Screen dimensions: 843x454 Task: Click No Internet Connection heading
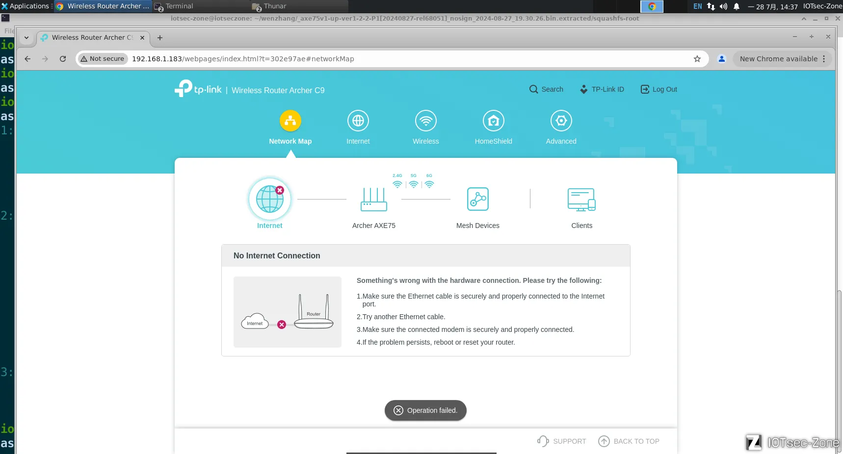pos(277,255)
